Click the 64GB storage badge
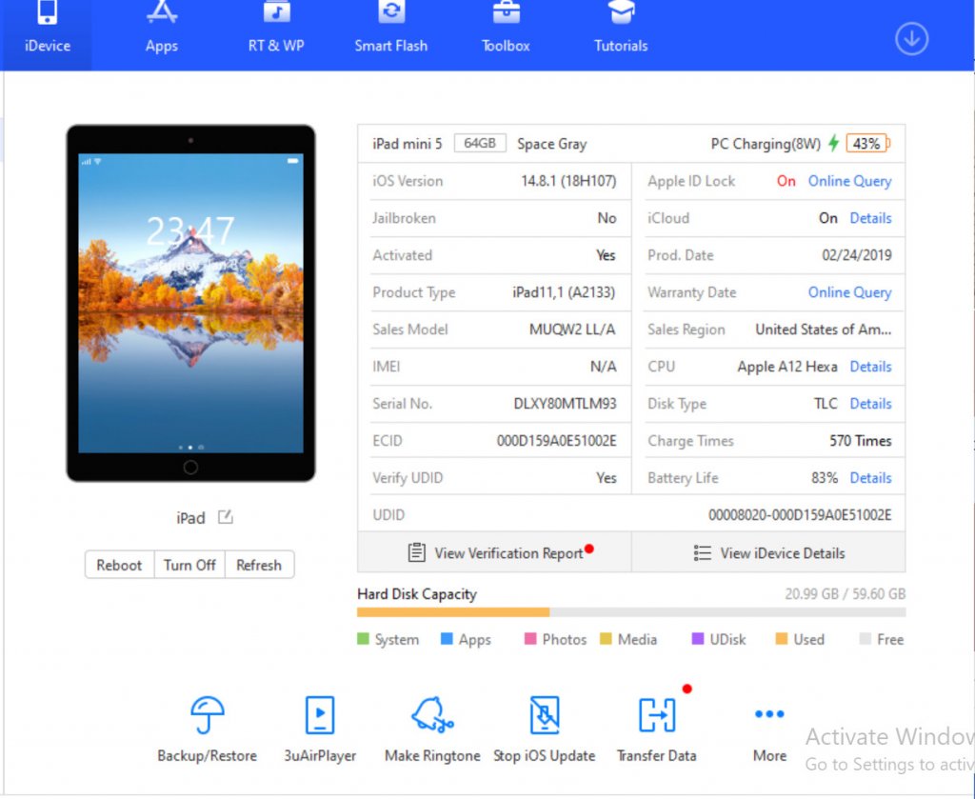Image resolution: width=975 pixels, height=799 pixels. pos(480,143)
